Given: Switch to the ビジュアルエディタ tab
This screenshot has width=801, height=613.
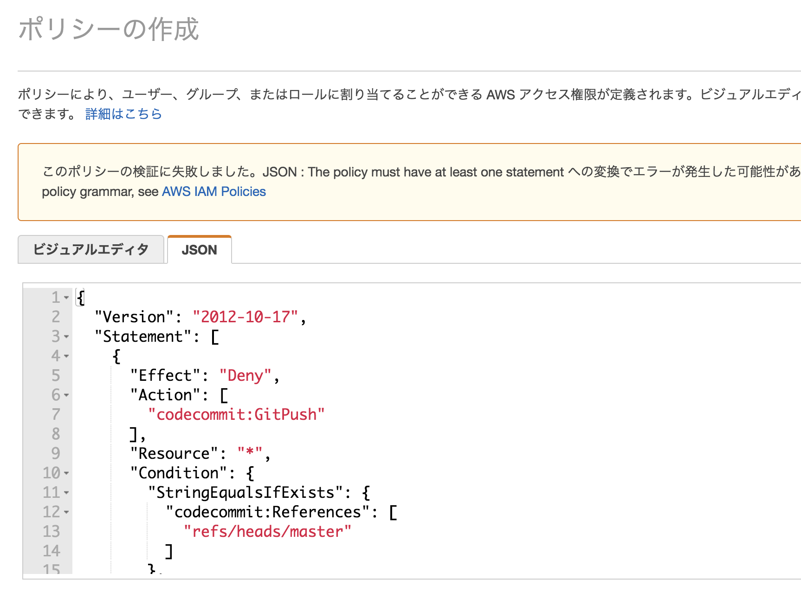Looking at the screenshot, I should point(91,249).
